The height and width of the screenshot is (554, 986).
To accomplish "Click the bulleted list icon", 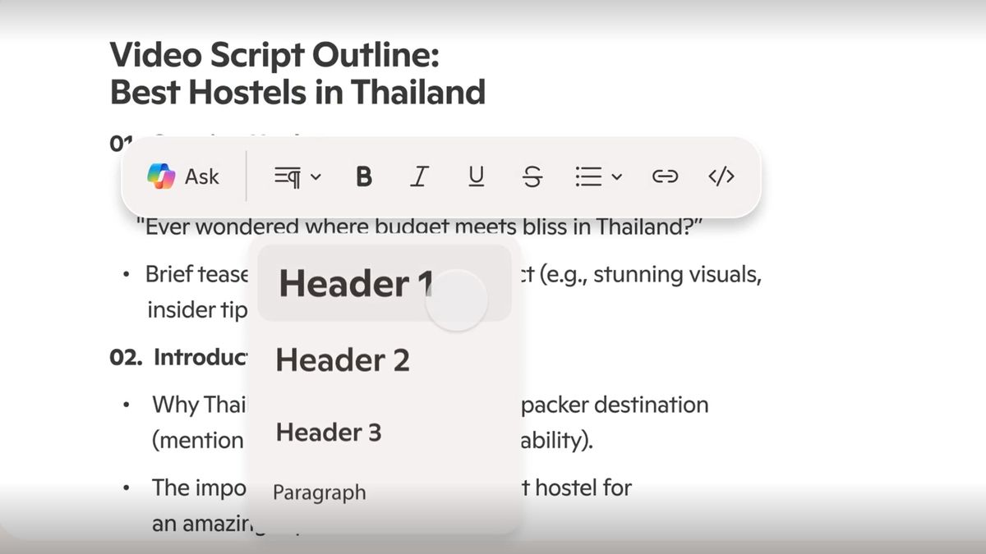I will tap(588, 176).
